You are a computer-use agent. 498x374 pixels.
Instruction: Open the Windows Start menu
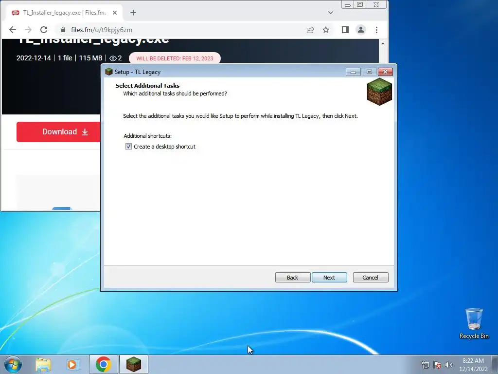[13, 364]
